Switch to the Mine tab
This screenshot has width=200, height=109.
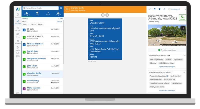point(37,14)
